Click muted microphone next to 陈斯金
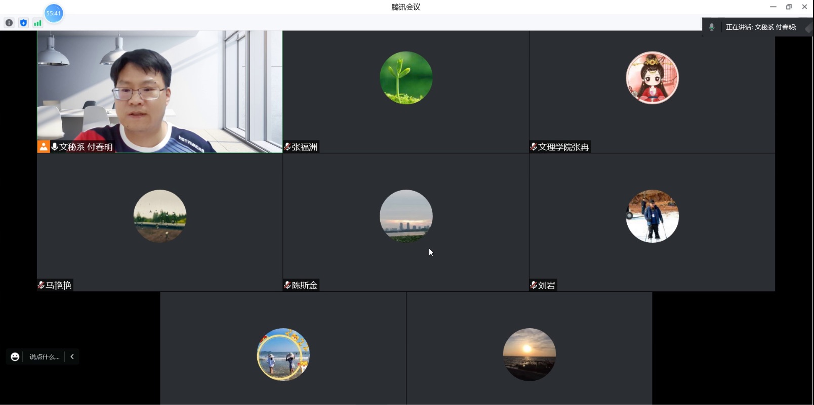 click(x=287, y=285)
